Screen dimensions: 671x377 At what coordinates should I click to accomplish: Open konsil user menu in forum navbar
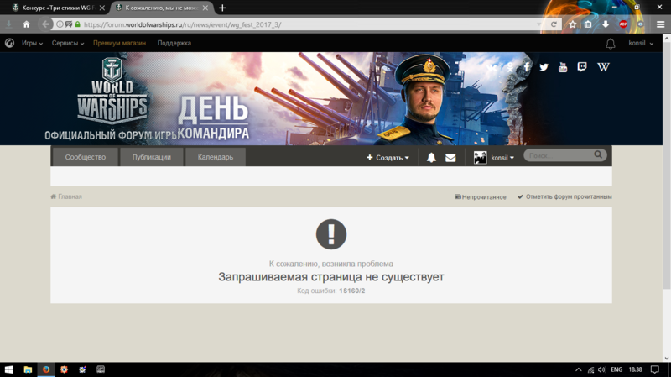tap(502, 158)
